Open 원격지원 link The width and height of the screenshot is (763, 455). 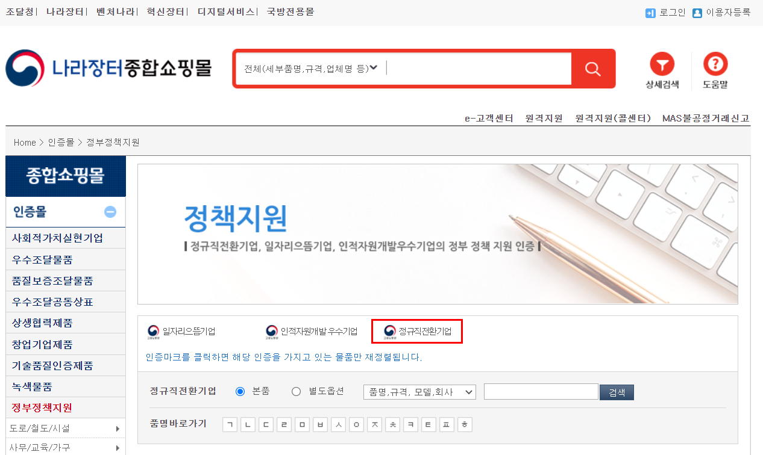tap(544, 118)
